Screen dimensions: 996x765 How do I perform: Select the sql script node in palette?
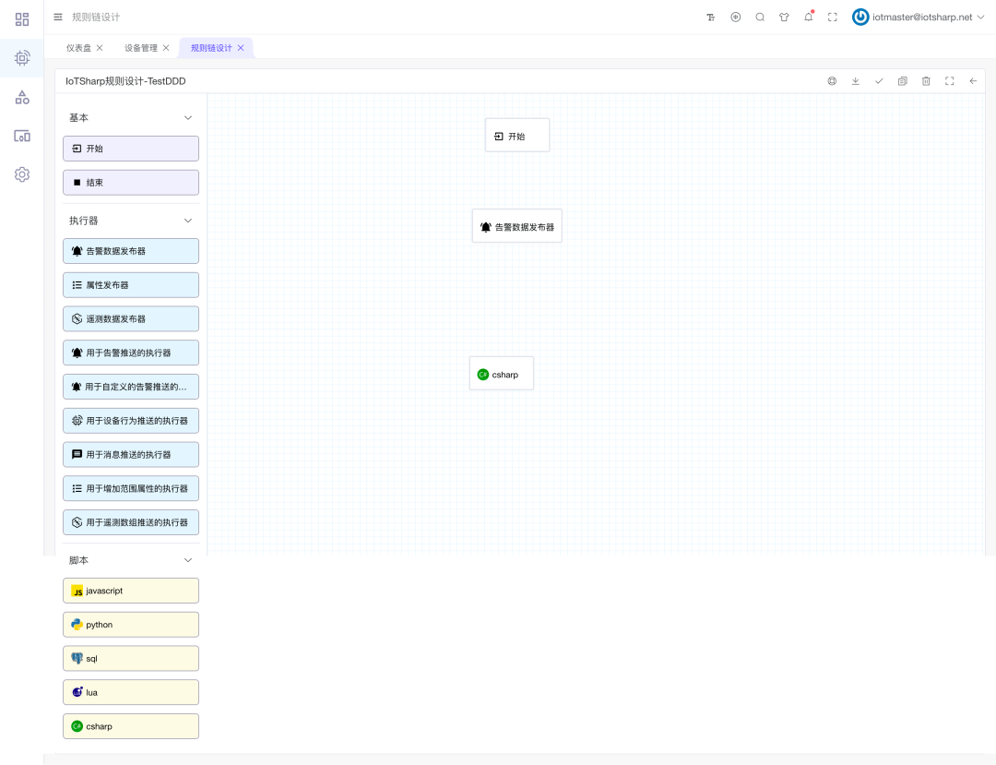(131, 658)
